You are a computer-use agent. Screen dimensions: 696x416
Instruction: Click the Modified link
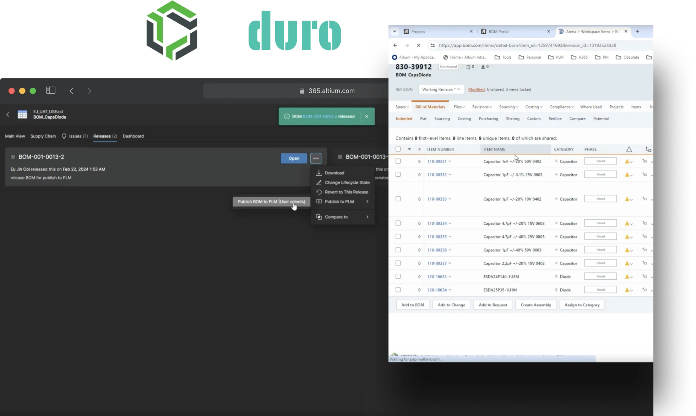tap(476, 89)
